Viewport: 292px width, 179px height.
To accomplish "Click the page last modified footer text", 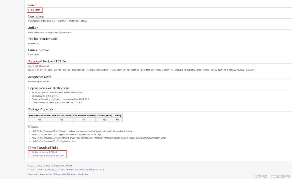I will pyautogui.click(x=50, y=166).
